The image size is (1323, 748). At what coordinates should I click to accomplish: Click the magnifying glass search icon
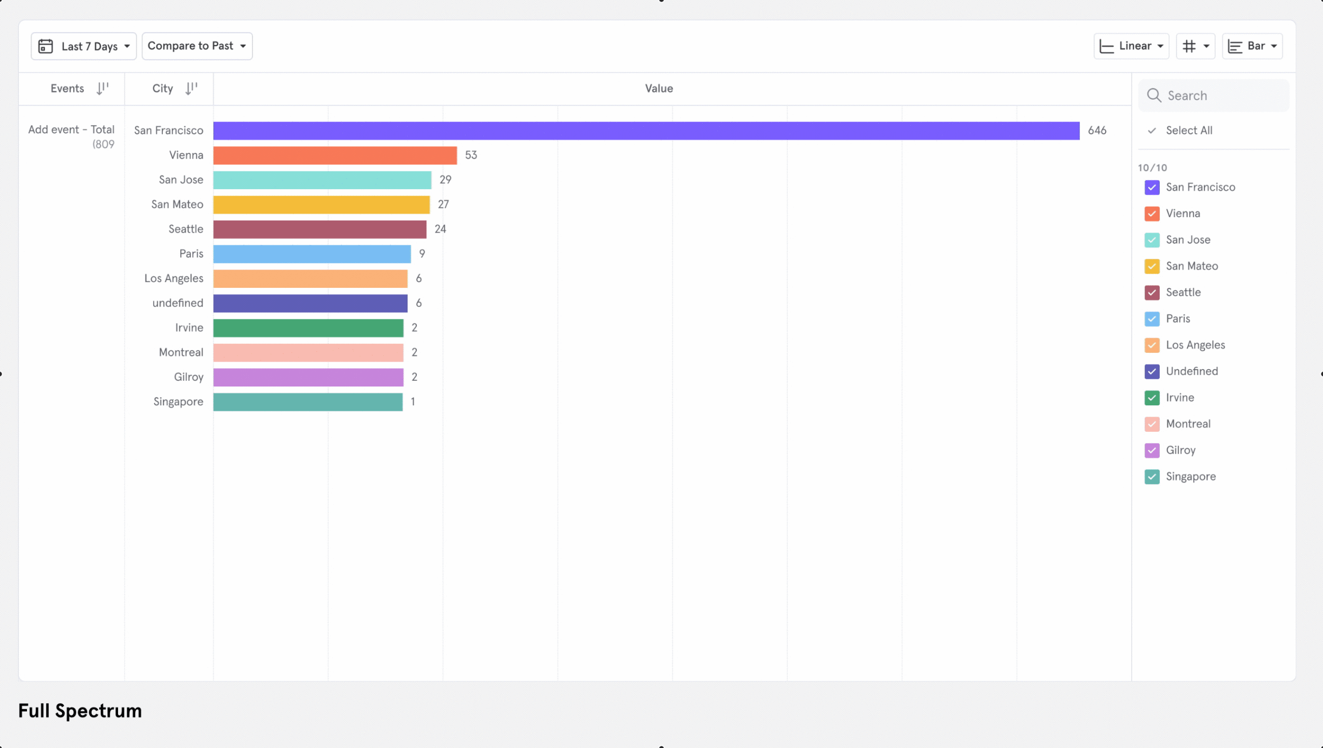coord(1154,96)
